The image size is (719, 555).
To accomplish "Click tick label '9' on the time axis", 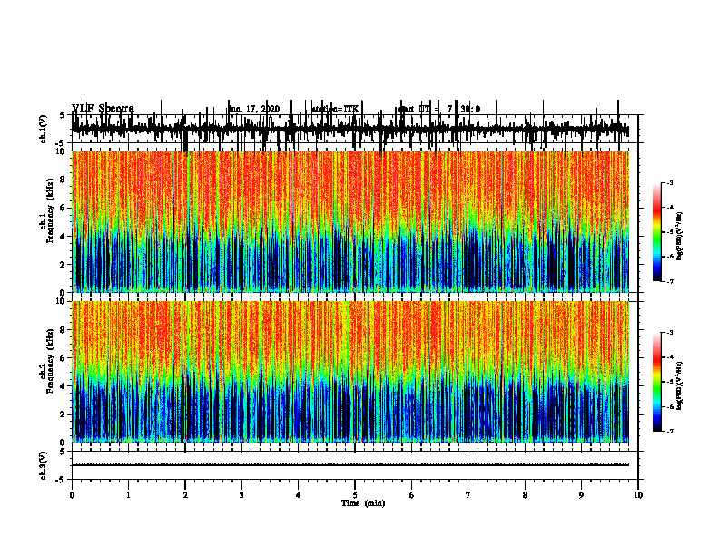I will [x=581, y=495].
